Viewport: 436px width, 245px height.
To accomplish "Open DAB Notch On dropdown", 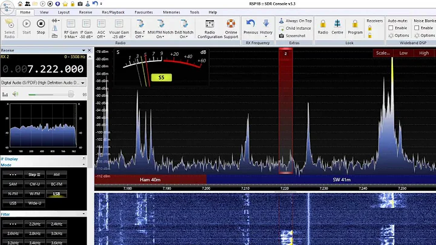I will 184,29.
